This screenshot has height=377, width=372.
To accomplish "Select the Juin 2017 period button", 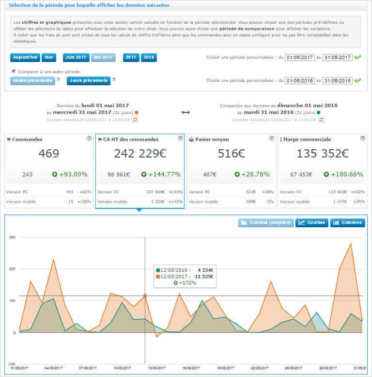I will click(x=76, y=57).
